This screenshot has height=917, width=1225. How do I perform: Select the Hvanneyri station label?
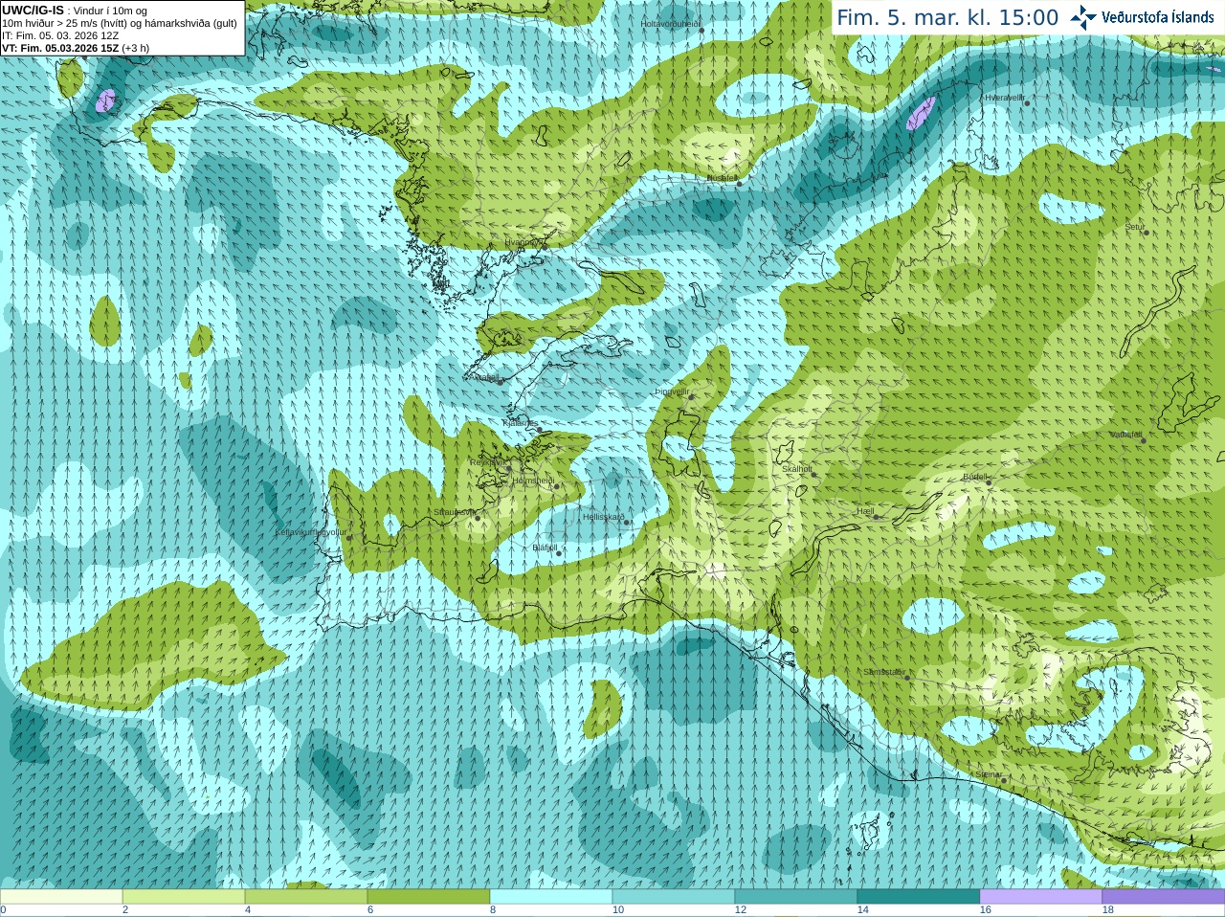click(x=523, y=242)
